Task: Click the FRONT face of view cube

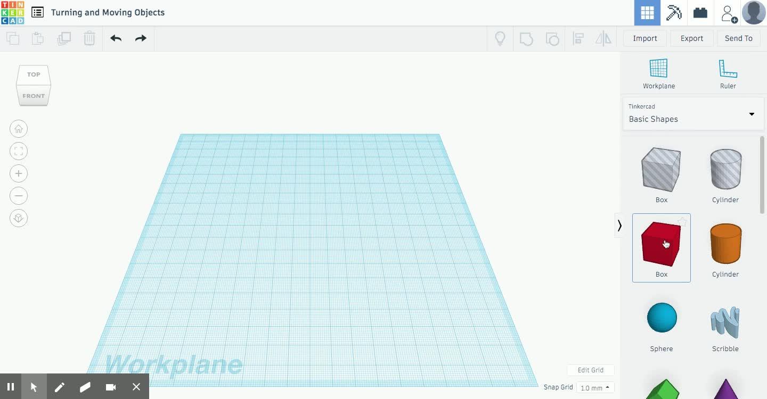Action: coord(34,96)
